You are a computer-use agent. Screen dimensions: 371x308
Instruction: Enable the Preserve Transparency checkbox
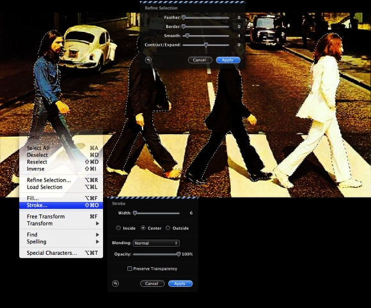[x=129, y=269]
